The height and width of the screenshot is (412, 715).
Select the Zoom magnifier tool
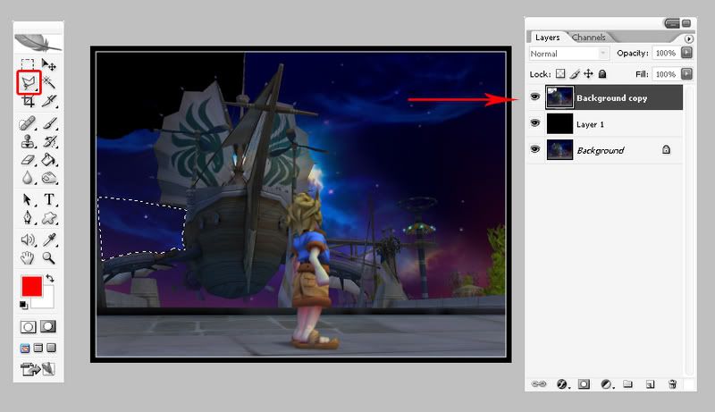[x=48, y=258]
